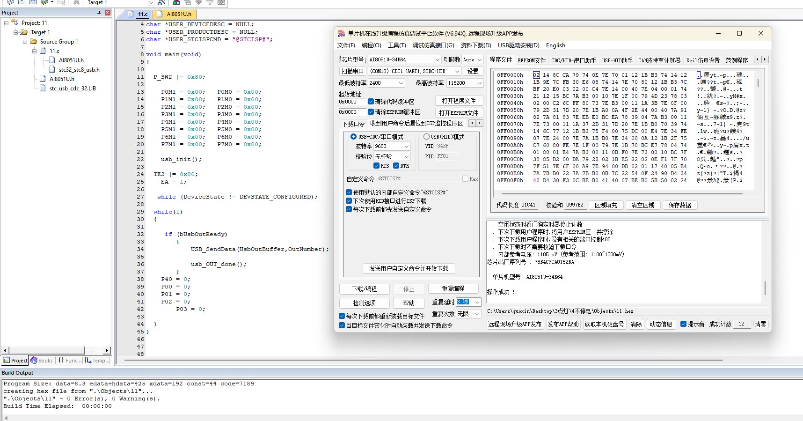Open the Templates panel tab
Image resolution: width=803 pixels, height=421 pixels.
(x=96, y=360)
